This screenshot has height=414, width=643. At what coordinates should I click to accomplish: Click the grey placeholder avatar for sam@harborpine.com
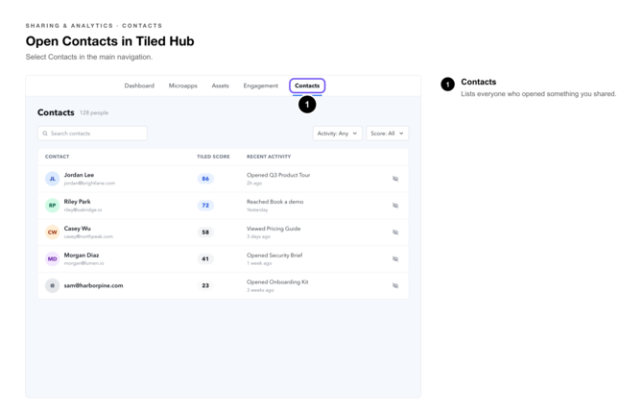[52, 285]
